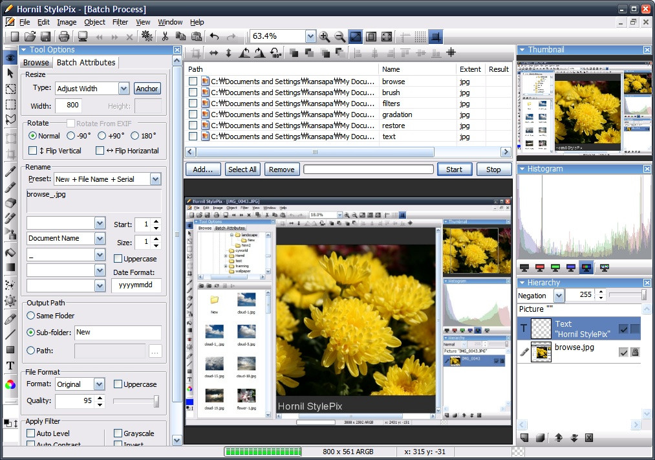655x460 pixels.
Task: Select the arrow Move tool
Action: point(10,74)
